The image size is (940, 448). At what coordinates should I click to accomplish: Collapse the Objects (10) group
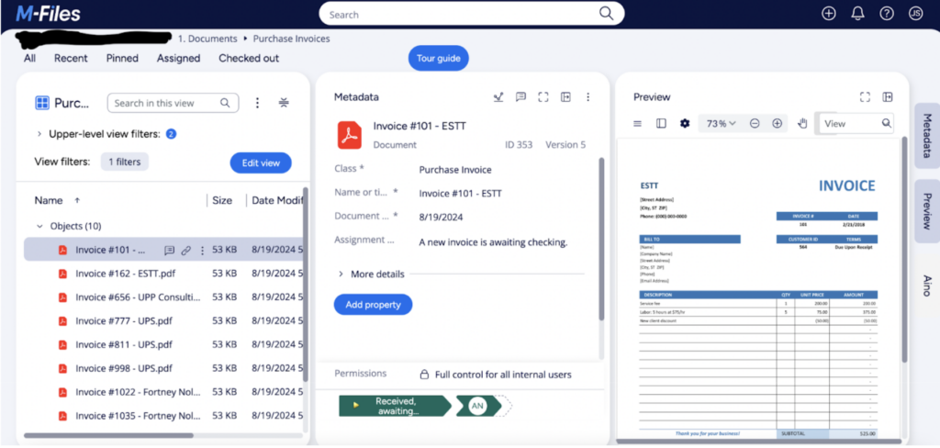point(39,226)
